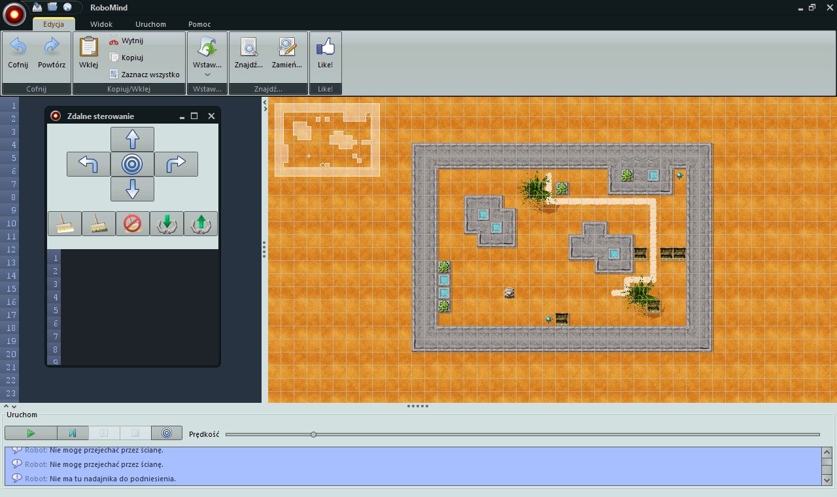Viewport: 837px width, 497px height.
Task: Open the Pomoc ribbon tab
Action: coord(199,24)
